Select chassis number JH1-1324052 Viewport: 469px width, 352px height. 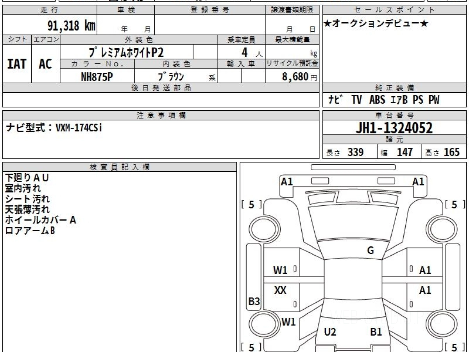[x=394, y=128]
